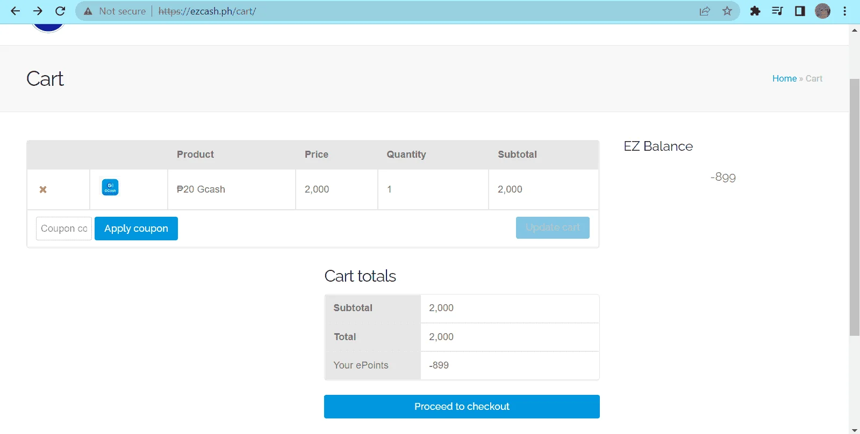The height and width of the screenshot is (434, 860).
Task: Open the Chrome three-dot menu
Action: click(x=845, y=11)
